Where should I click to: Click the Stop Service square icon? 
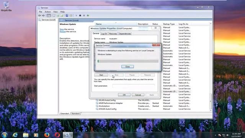pyautogui.click(x=80, y=15)
